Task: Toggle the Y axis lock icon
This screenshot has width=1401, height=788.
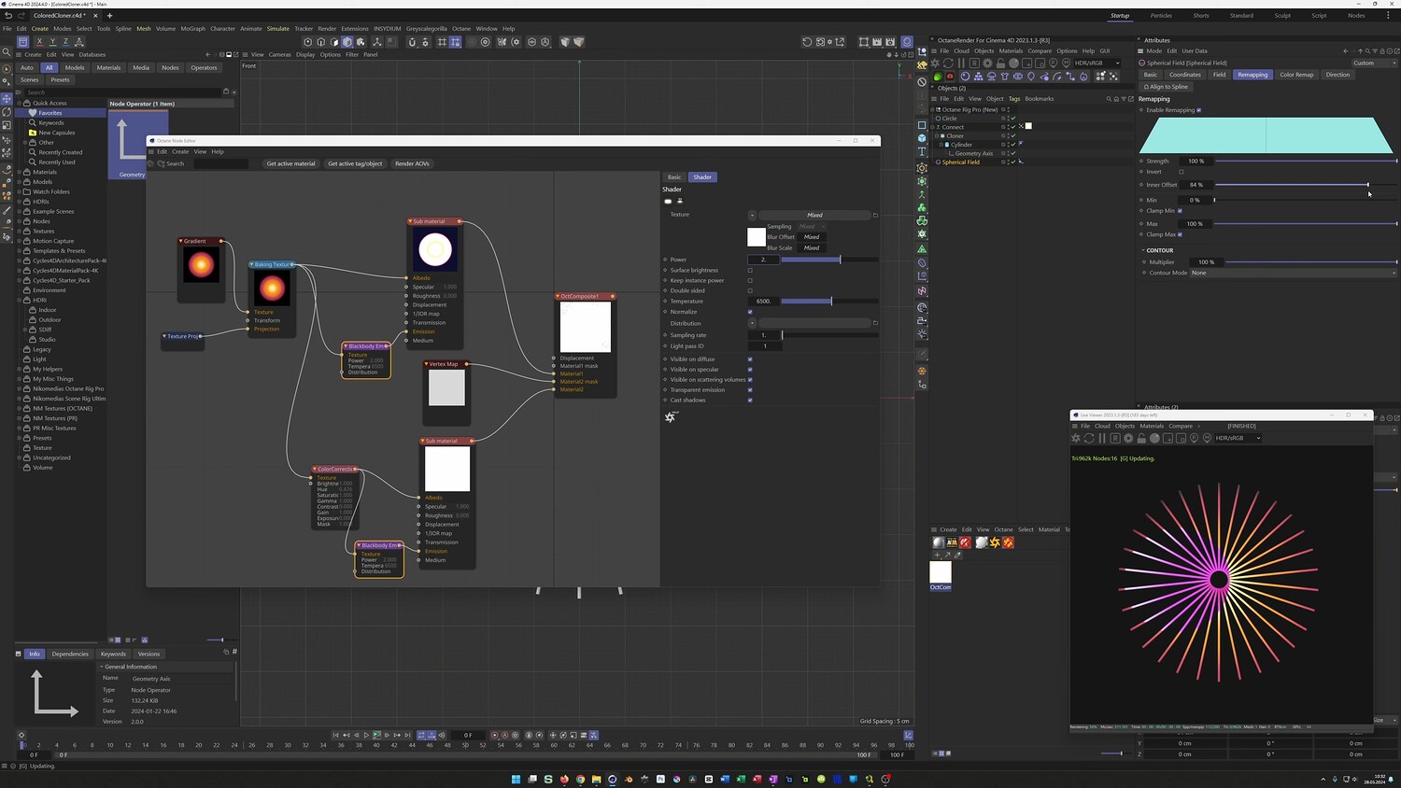Action: [52, 42]
